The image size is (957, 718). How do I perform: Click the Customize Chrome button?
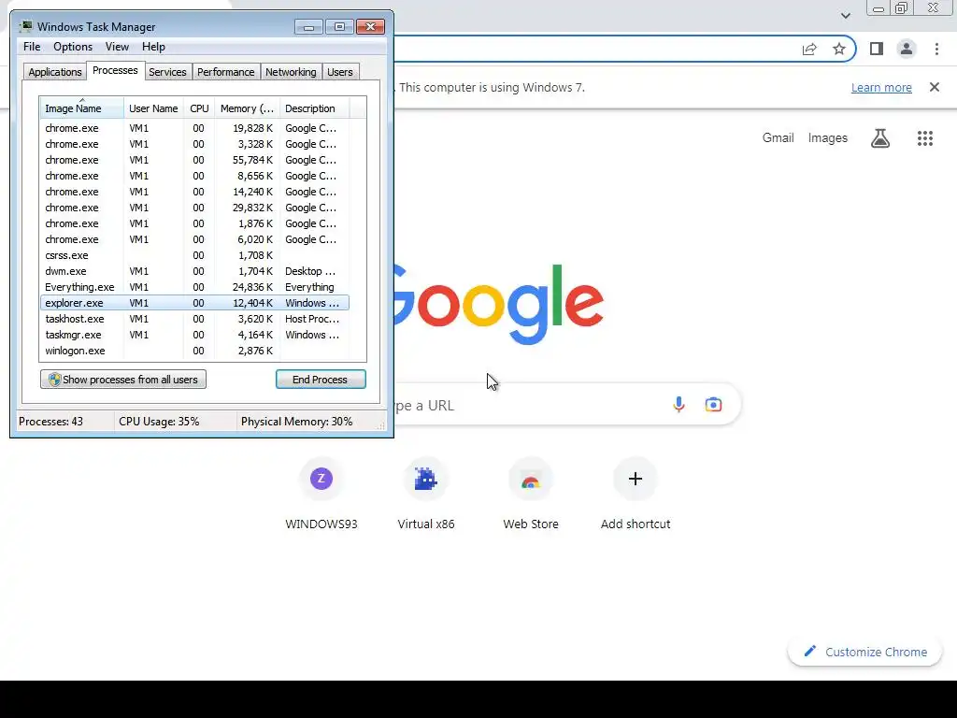(864, 652)
